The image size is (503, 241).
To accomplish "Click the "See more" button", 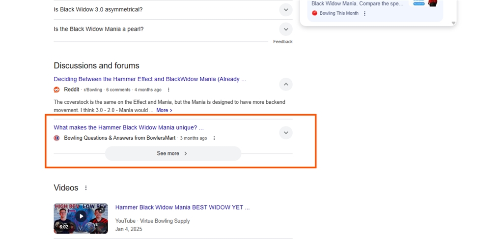I will 173,153.
